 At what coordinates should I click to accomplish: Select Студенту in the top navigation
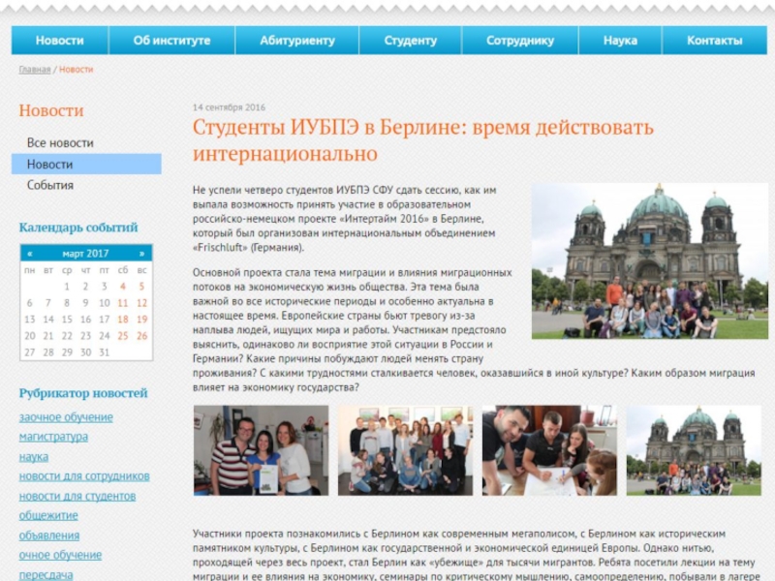click(411, 41)
